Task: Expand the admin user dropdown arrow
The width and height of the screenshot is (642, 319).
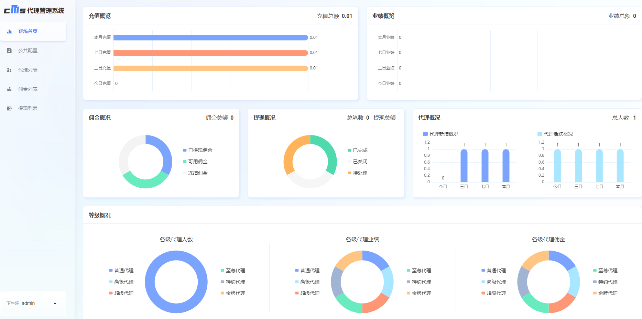Action: click(55, 303)
